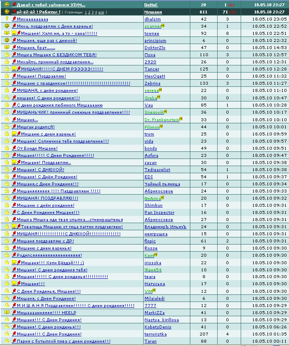Viewport: 289px width, 346px height.
Task: Click the lightbulb icon next to Михааааааааа
Action: (x=7, y=19)
